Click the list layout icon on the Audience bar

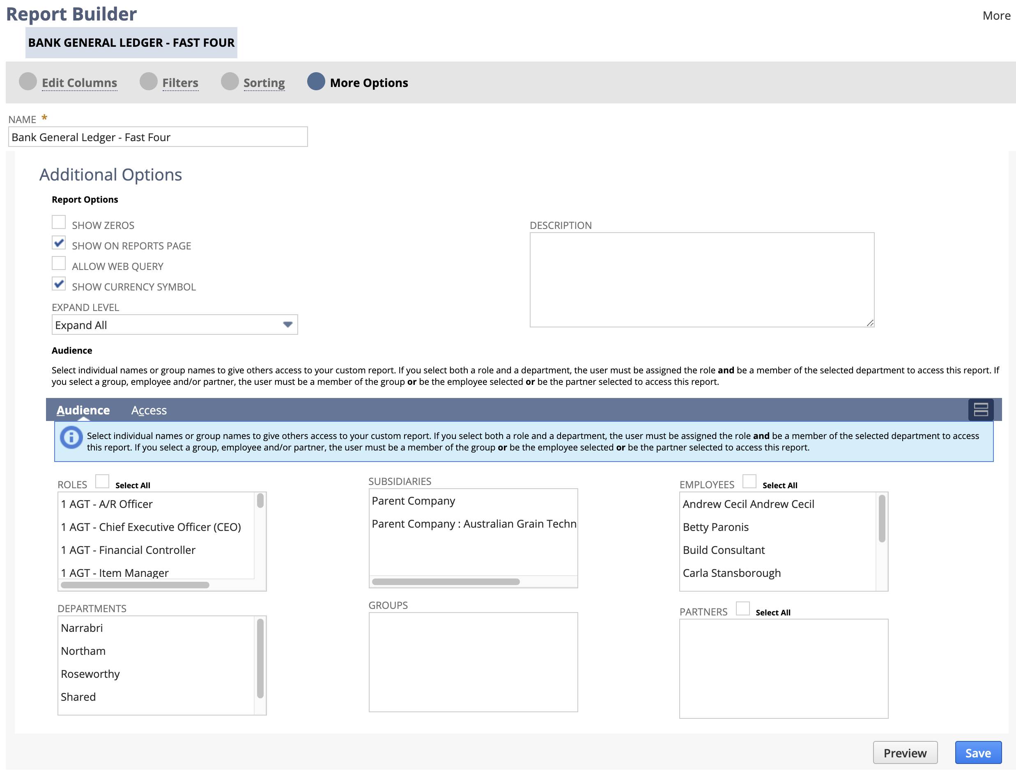click(981, 410)
